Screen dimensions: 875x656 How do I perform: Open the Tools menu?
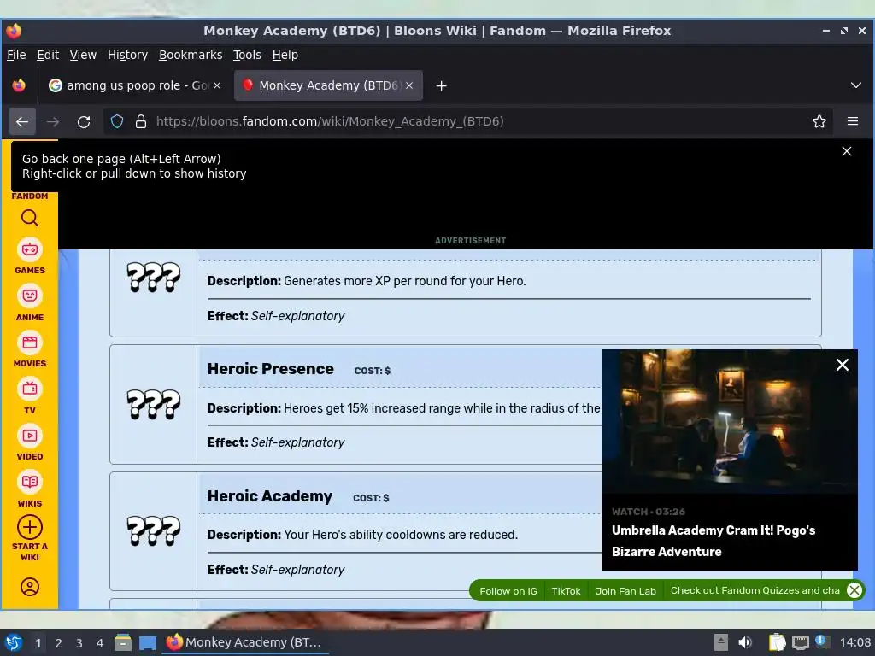247,55
